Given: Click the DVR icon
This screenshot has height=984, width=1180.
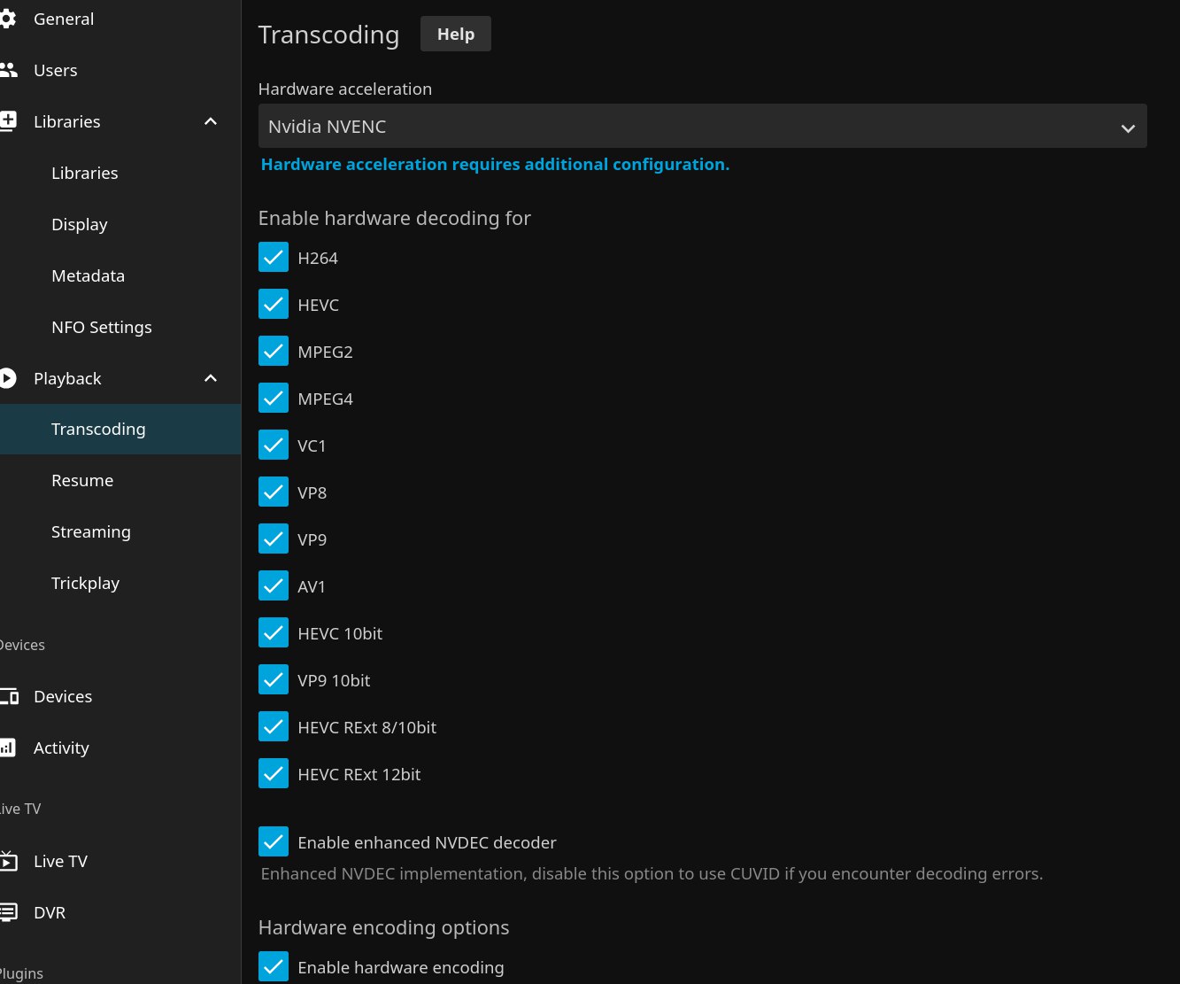Looking at the screenshot, I should (x=8, y=912).
